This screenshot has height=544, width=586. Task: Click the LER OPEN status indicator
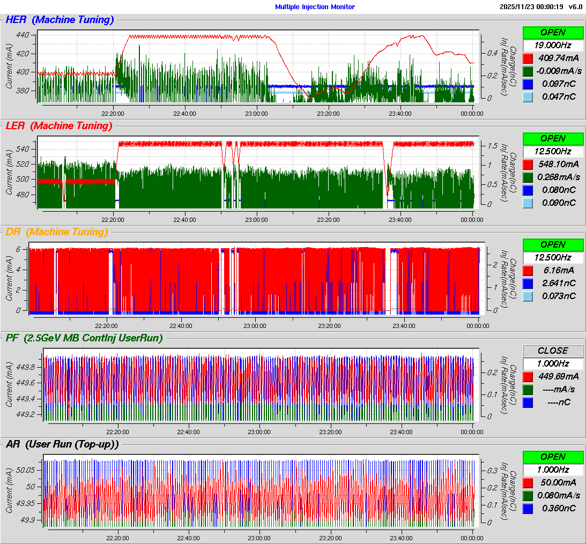click(x=553, y=138)
